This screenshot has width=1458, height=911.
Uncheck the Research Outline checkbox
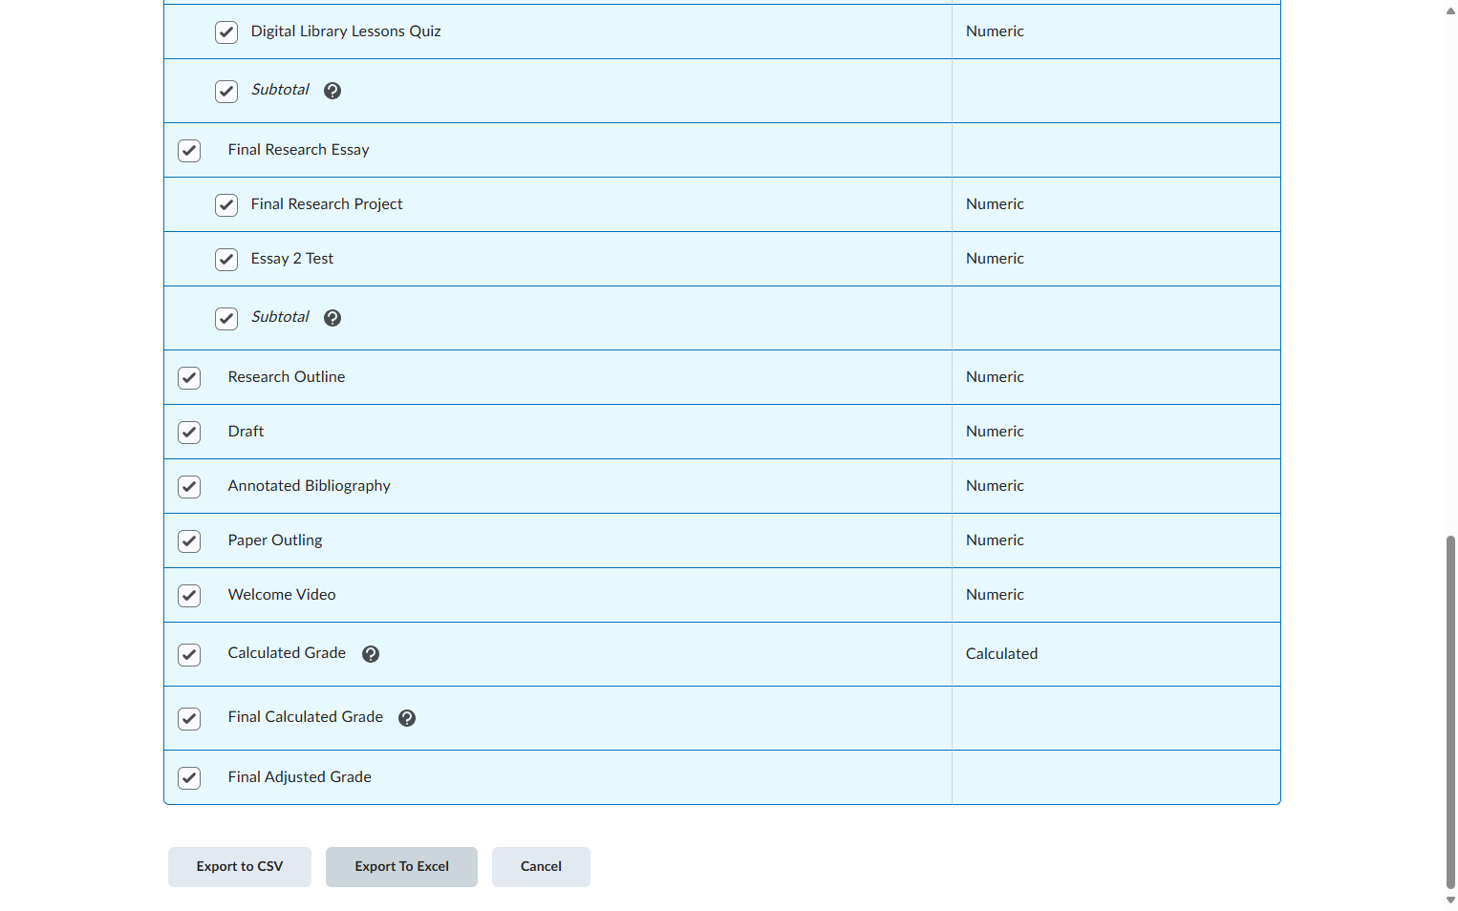tap(189, 378)
